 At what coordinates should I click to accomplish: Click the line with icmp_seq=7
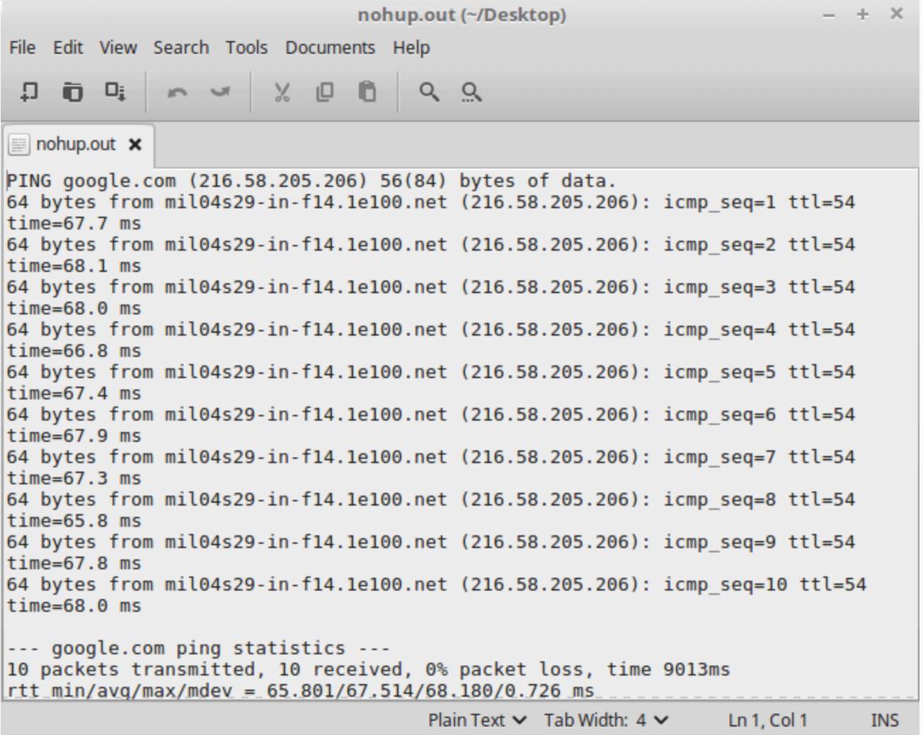[x=431, y=457]
